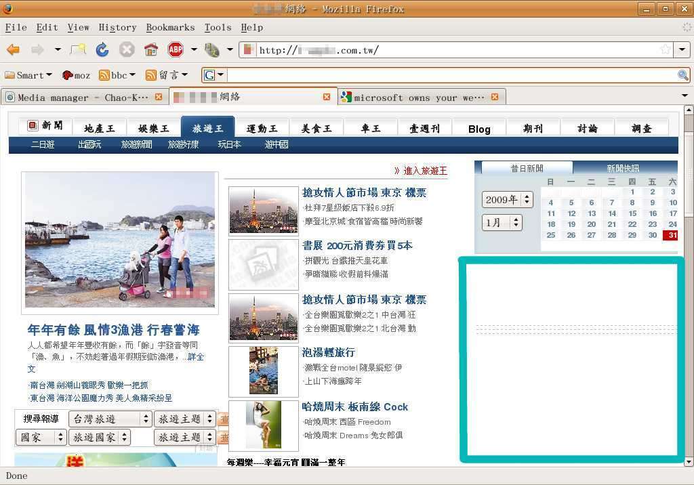Select day 31 on the calendar
694x485 pixels.
[x=671, y=235]
